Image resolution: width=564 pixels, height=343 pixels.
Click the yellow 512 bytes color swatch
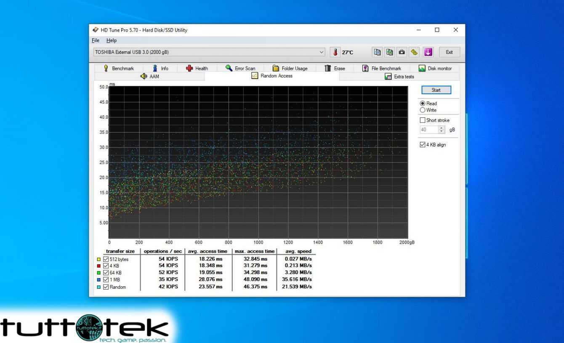pos(99,260)
